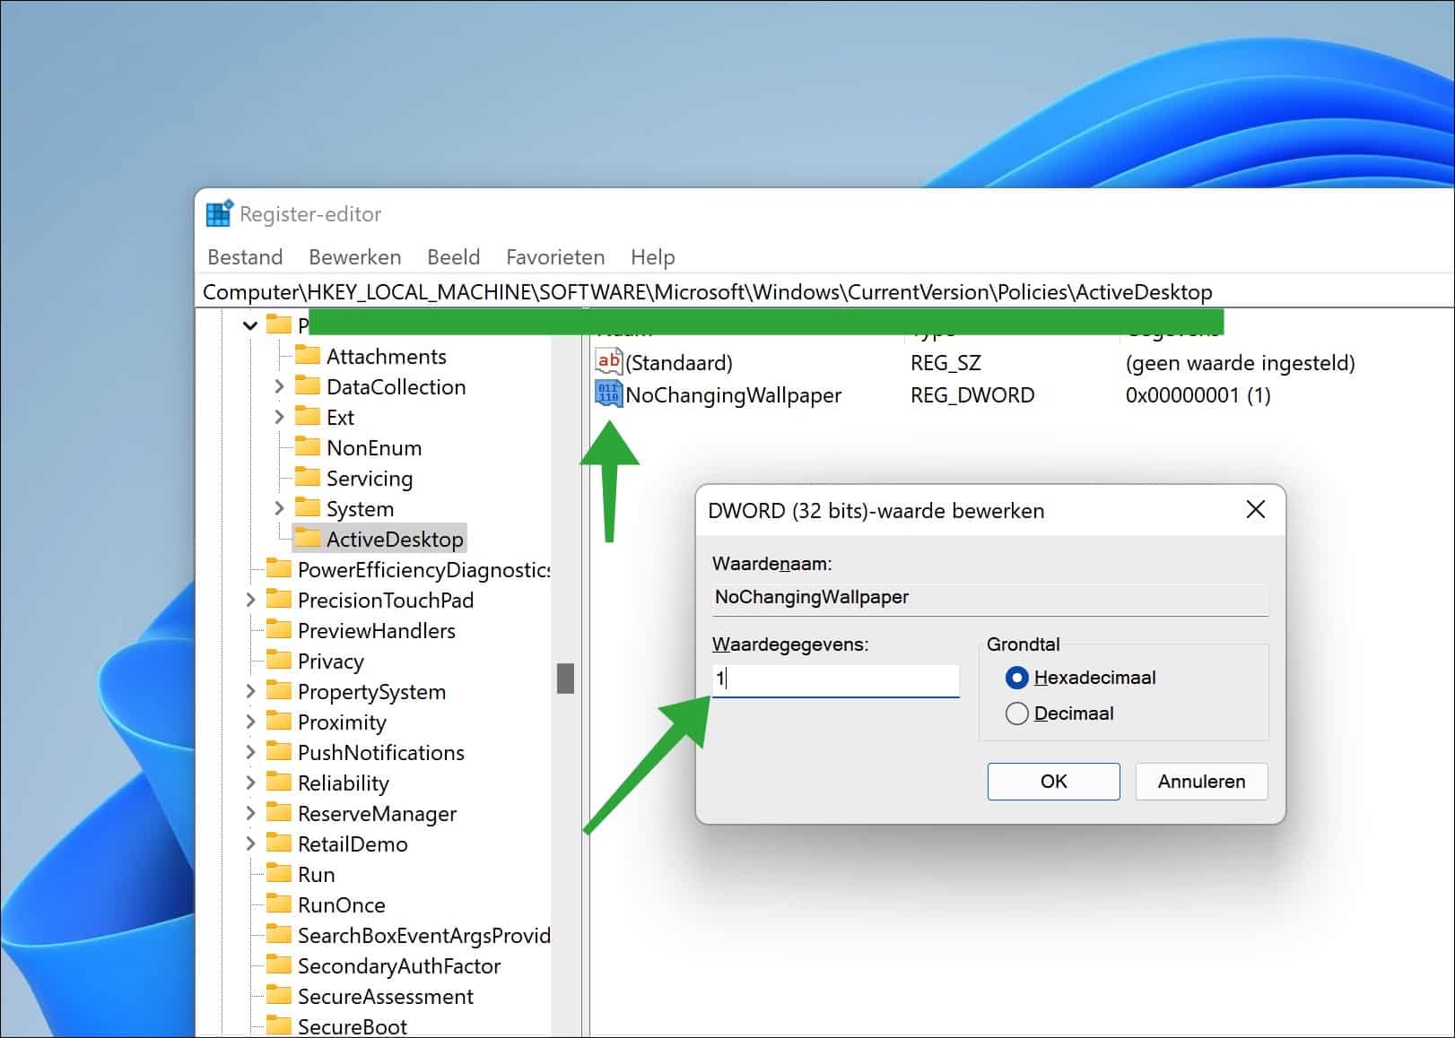
Task: Expand the PrecisionTouchPad tree item
Action: (x=250, y=600)
